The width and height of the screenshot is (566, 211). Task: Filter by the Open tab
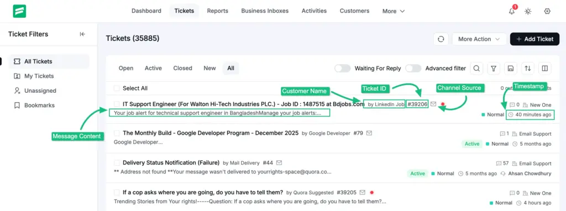(x=126, y=68)
